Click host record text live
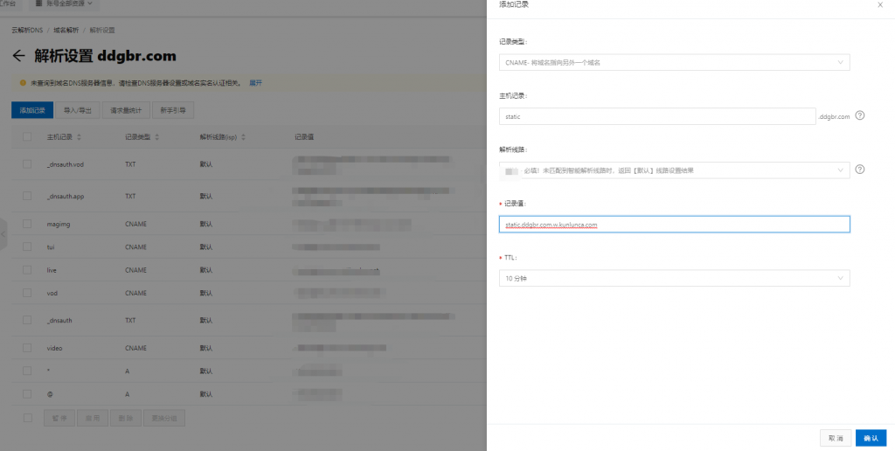Viewport: 895px width, 451px height. tap(52, 270)
